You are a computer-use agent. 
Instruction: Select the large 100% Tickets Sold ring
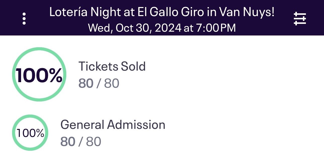coord(39,74)
